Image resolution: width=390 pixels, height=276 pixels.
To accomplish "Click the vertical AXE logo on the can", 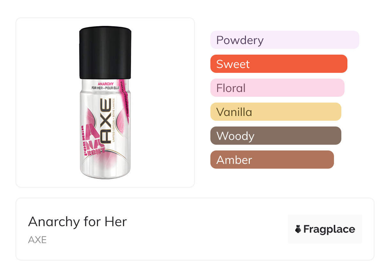I will tap(106, 120).
